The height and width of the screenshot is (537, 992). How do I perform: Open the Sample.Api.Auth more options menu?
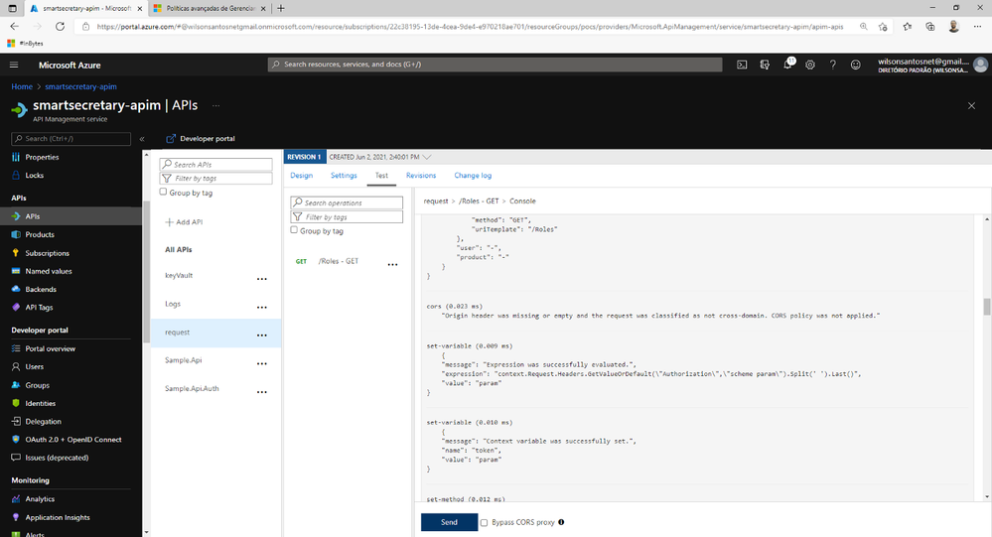[x=262, y=392]
